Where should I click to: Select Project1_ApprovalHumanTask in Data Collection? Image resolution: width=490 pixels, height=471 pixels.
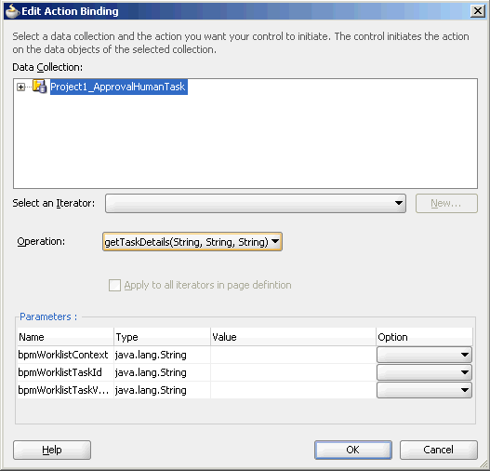click(118, 87)
